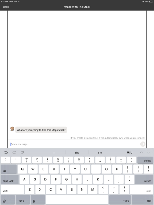The width and height of the screenshot is (154, 205).
Task: Tap the Y key
Action: pyautogui.click(x=75, y=169)
